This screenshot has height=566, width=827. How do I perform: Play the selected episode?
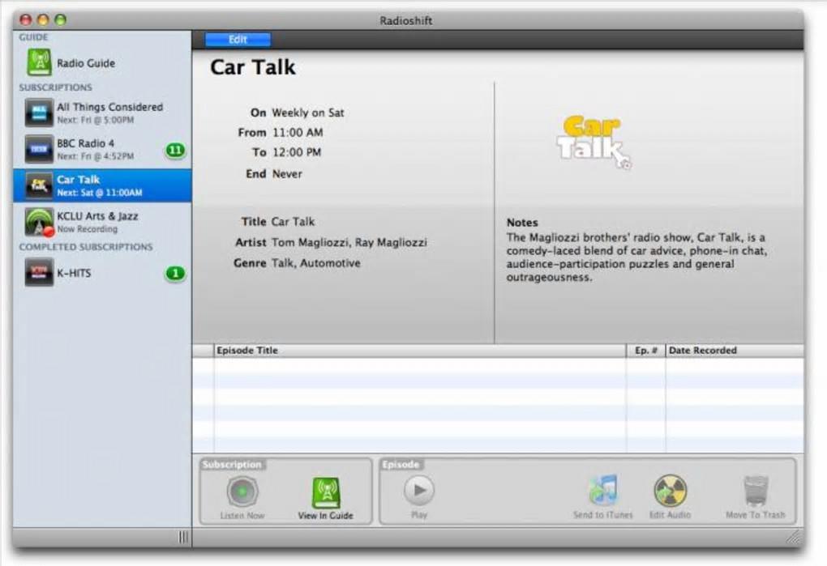pyautogui.click(x=419, y=490)
